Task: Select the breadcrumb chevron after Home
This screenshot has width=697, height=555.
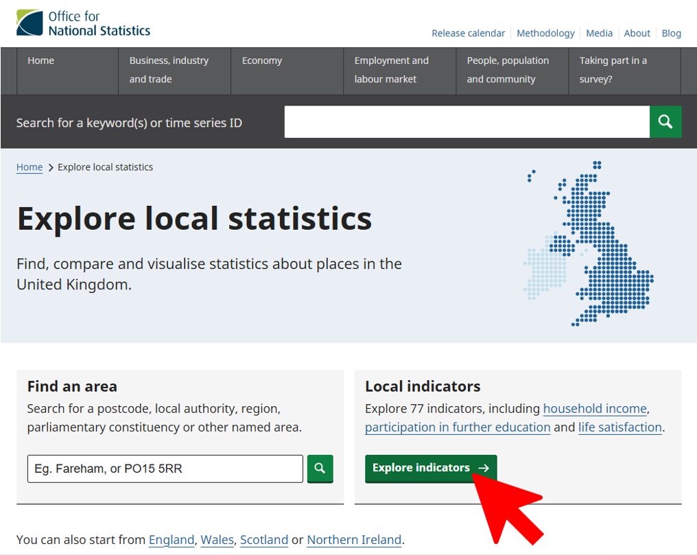Action: click(x=51, y=167)
